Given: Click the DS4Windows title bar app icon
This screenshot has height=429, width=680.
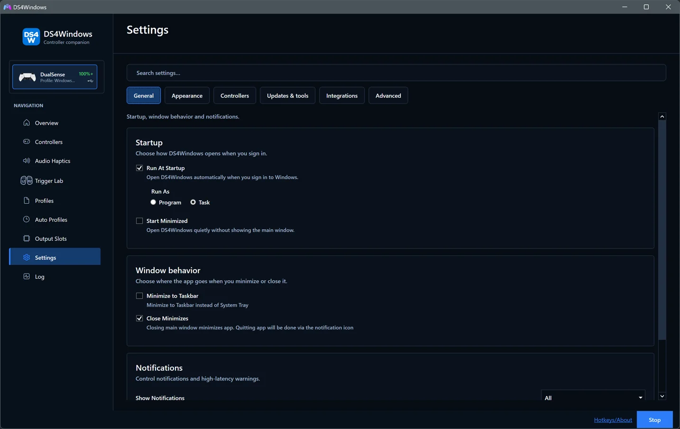Looking at the screenshot, I should point(7,7).
